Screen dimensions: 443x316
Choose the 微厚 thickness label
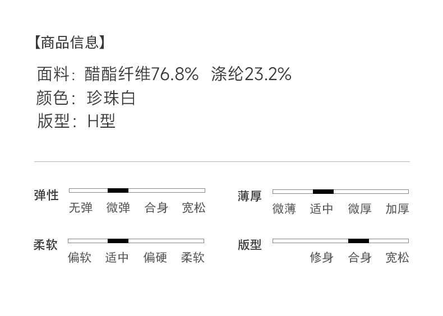359,209
